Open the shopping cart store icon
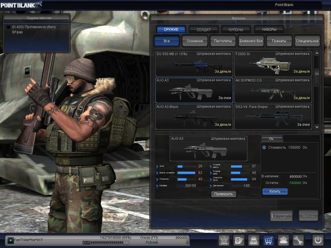Viewport: 331px width, 248px height. coord(268,240)
